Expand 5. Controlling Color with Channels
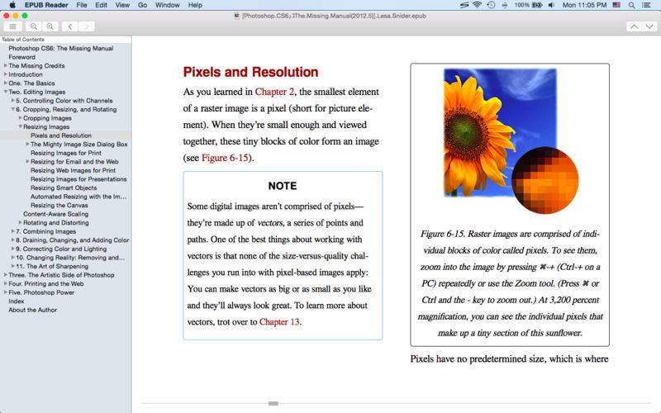 point(12,100)
